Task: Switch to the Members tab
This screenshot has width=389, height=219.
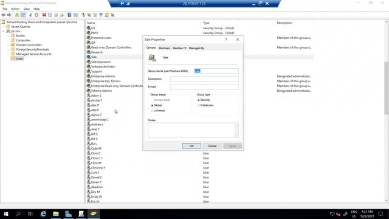Action: tap(164, 48)
